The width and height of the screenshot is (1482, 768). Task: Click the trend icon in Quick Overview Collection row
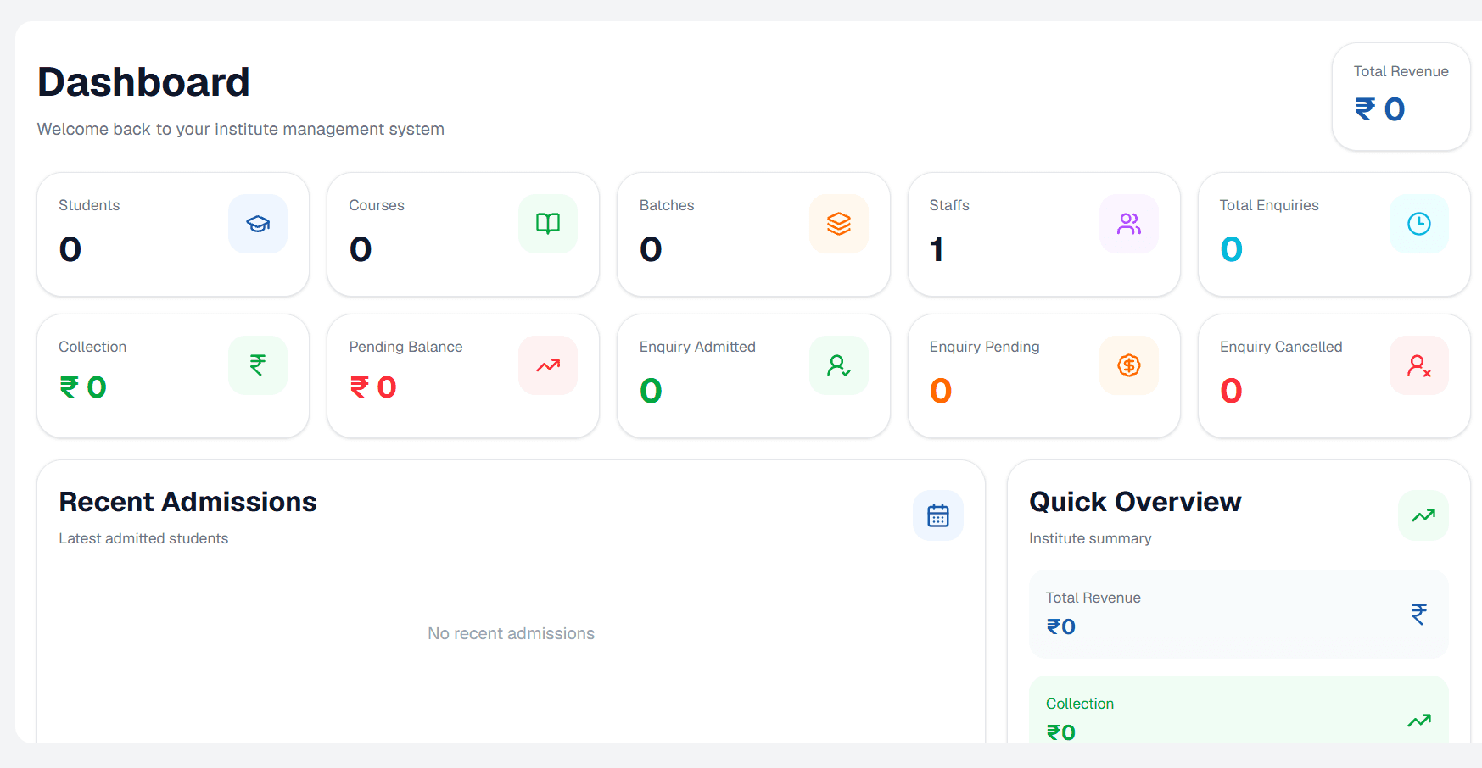pyautogui.click(x=1419, y=721)
